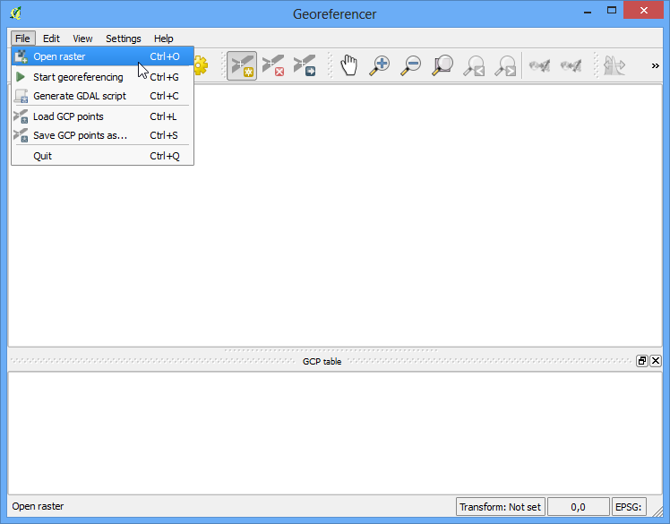This screenshot has width=670, height=524.
Task: Click the Full histogram stretch icon
Action: (614, 65)
